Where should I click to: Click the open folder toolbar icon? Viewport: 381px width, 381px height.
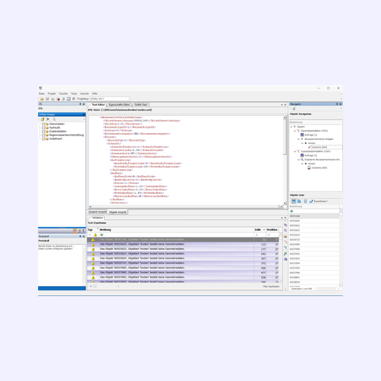42,99
